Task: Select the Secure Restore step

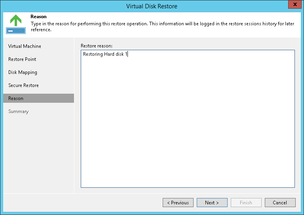Action: click(x=23, y=85)
